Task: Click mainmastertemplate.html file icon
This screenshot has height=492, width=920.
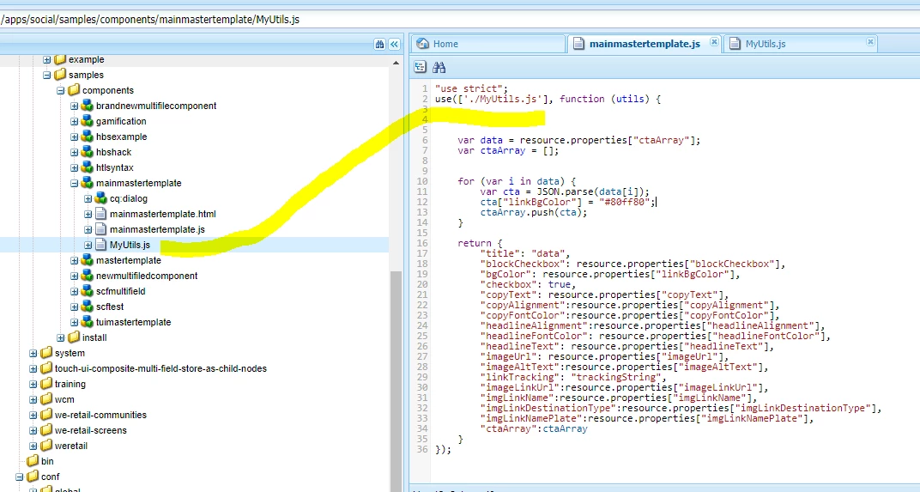Action: pos(101,214)
